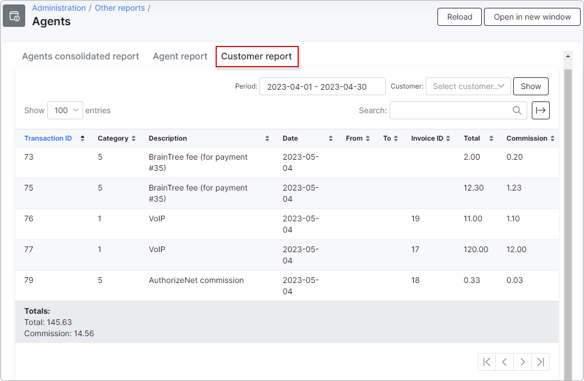This screenshot has width=584, height=381.
Task: Click the Reload button
Action: pos(459,17)
